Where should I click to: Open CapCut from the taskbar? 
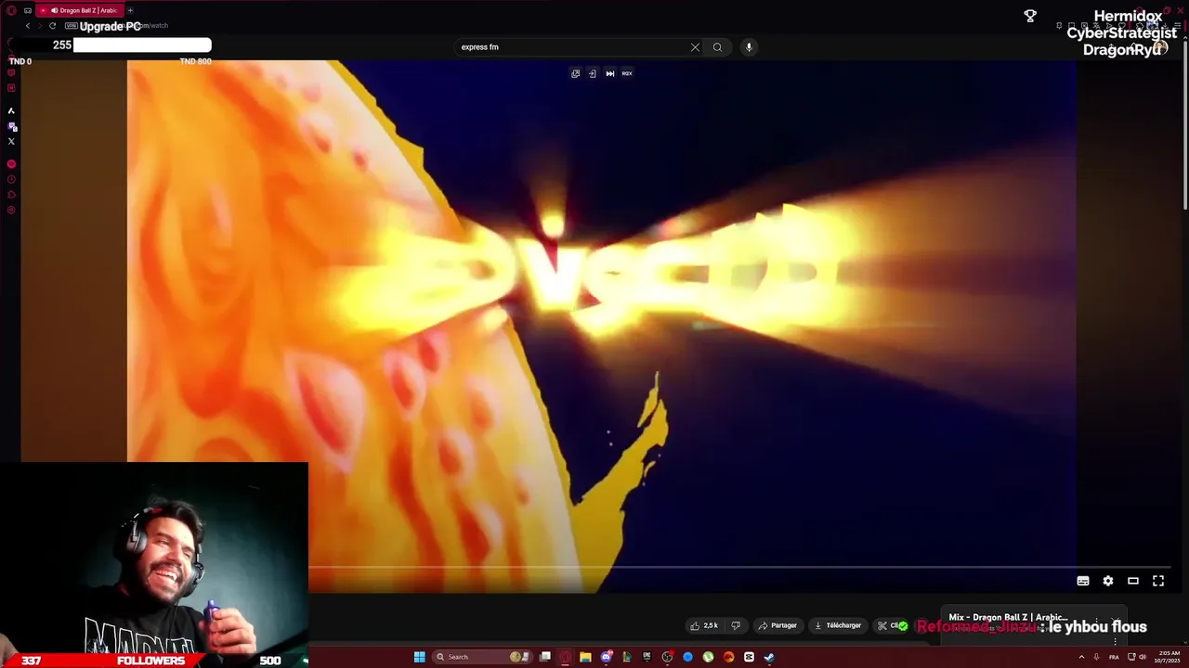coord(749,657)
